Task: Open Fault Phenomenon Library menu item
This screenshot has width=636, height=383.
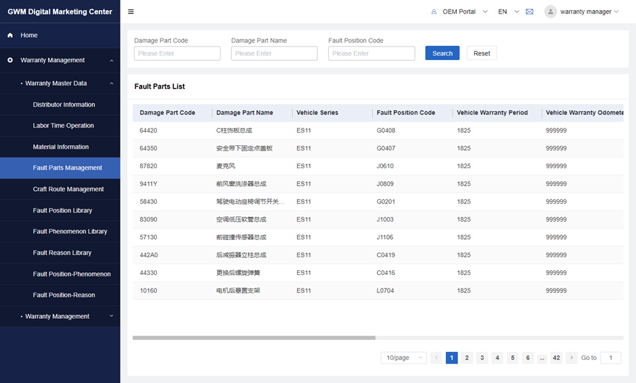Action: point(60,231)
